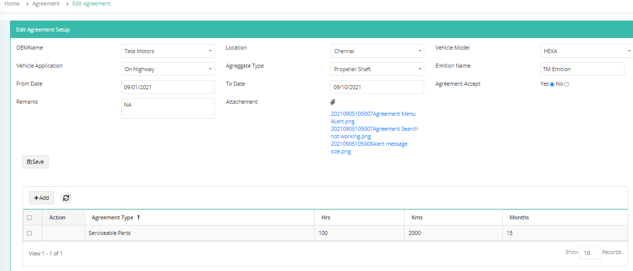
Task: Click the From Date field 09/01/2021
Action: coord(168,87)
